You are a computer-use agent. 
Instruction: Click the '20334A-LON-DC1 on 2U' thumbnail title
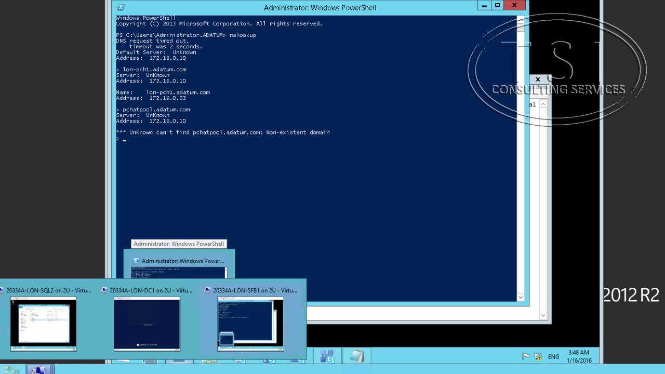click(x=151, y=290)
